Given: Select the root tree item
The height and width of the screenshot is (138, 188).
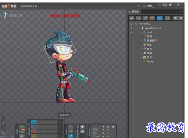Looking at the screenshot, I should (148, 32).
